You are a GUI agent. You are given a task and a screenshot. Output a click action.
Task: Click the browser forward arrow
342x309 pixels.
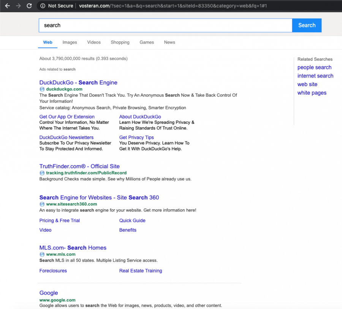(x=18, y=6)
